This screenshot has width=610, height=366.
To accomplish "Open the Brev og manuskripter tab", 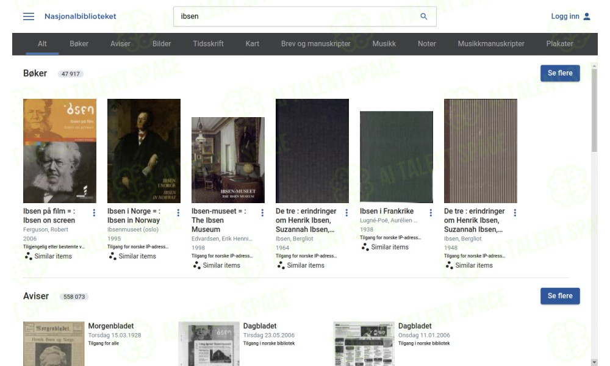I will click(315, 43).
